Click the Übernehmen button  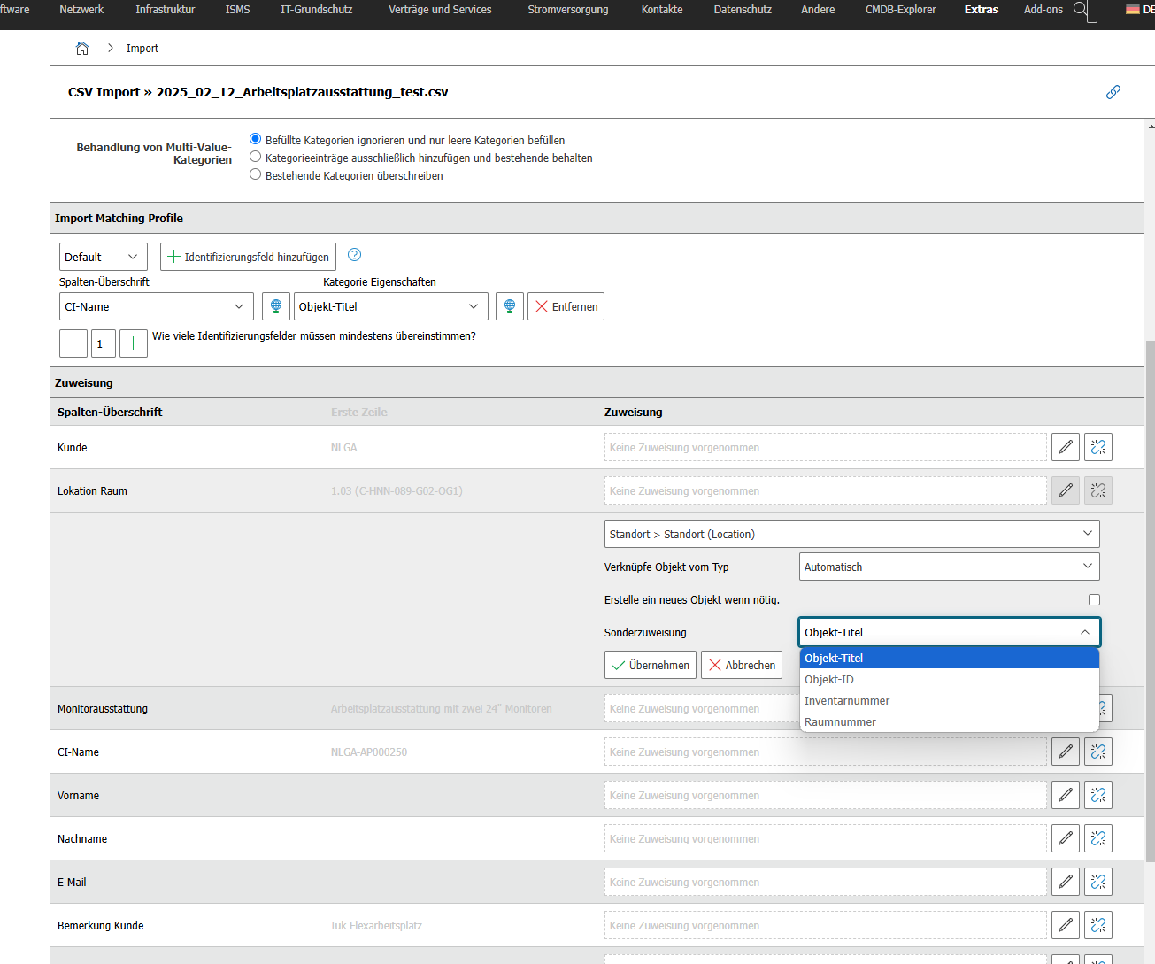click(x=651, y=665)
